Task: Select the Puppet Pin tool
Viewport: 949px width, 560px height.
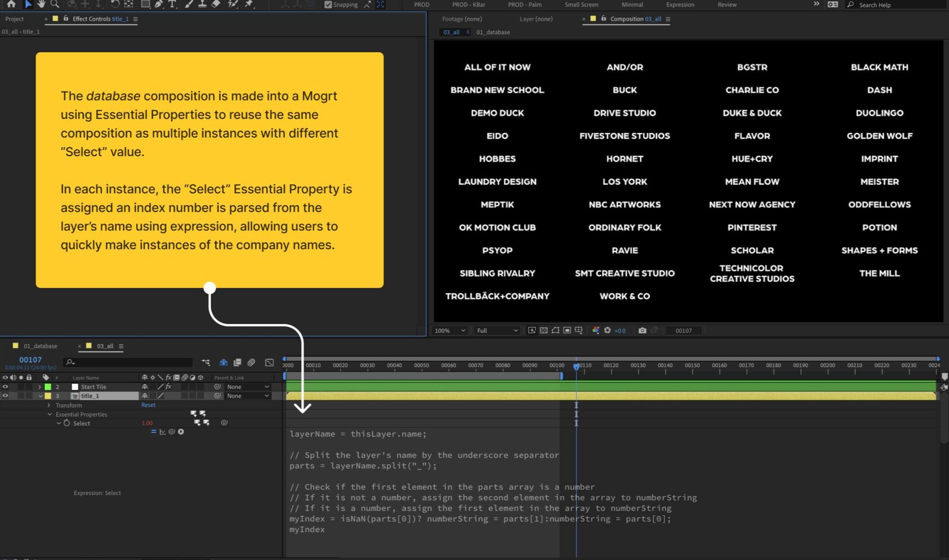Action: (x=249, y=4)
